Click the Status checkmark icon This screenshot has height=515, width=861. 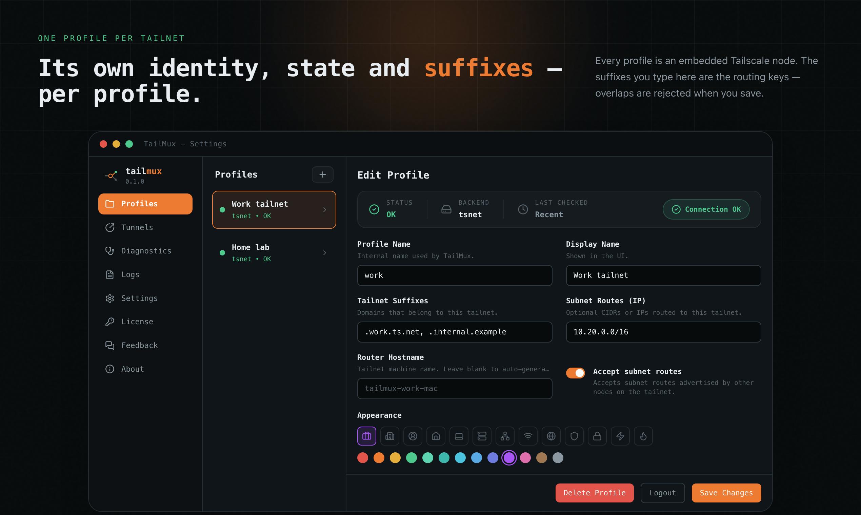[x=374, y=209]
